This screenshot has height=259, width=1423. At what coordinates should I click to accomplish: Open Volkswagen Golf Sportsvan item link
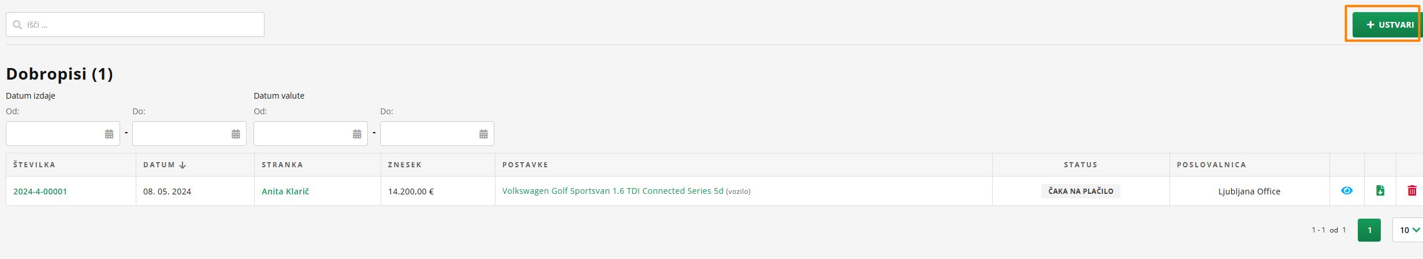click(612, 191)
